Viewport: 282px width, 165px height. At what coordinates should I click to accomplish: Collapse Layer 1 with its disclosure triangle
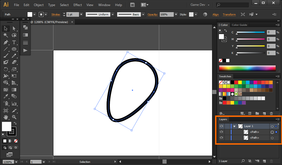pos(234,126)
